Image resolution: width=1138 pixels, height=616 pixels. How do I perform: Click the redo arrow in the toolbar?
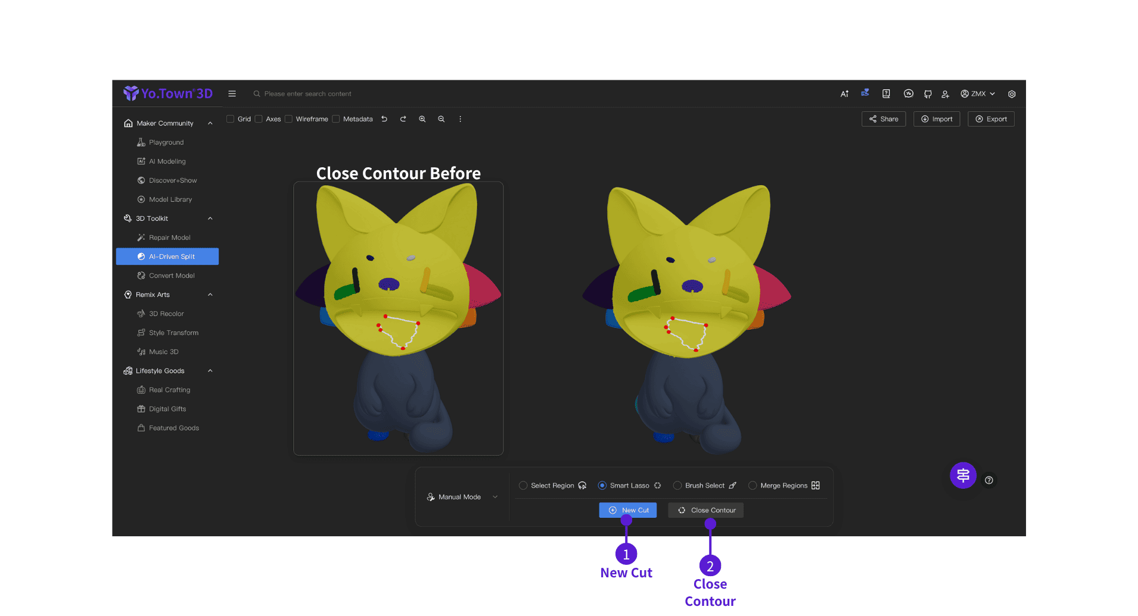[x=403, y=119]
